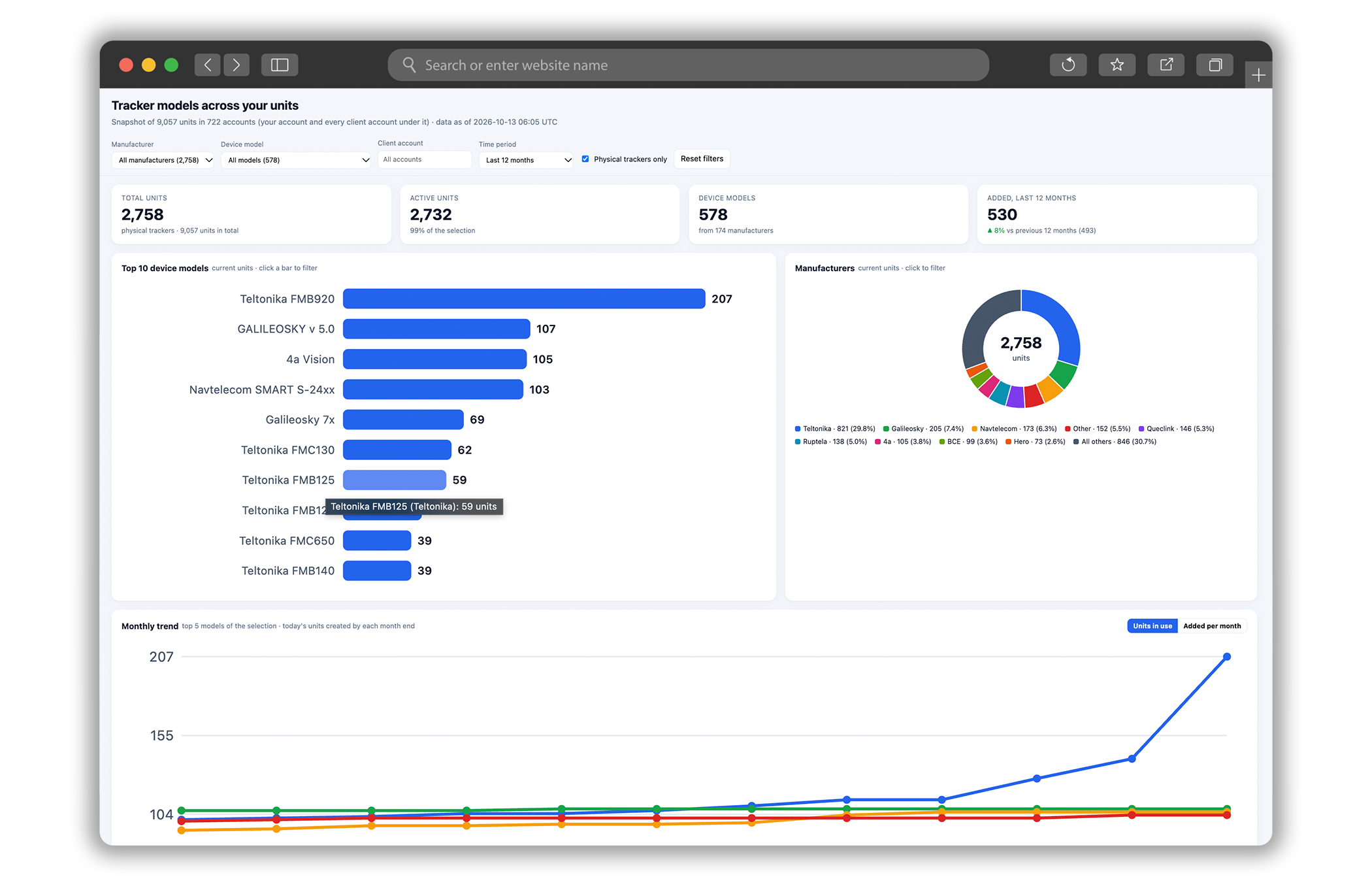The width and height of the screenshot is (1372, 892).
Task: Click the Navtelecom SMART S-24xx bar
Action: click(x=433, y=389)
